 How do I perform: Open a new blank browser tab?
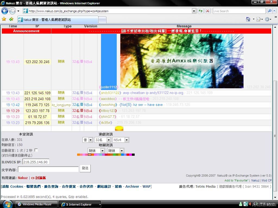click(102, 20)
